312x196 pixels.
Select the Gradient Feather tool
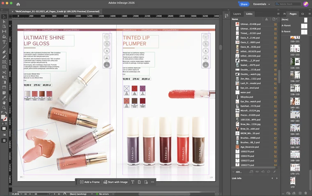click(x=4, y=87)
